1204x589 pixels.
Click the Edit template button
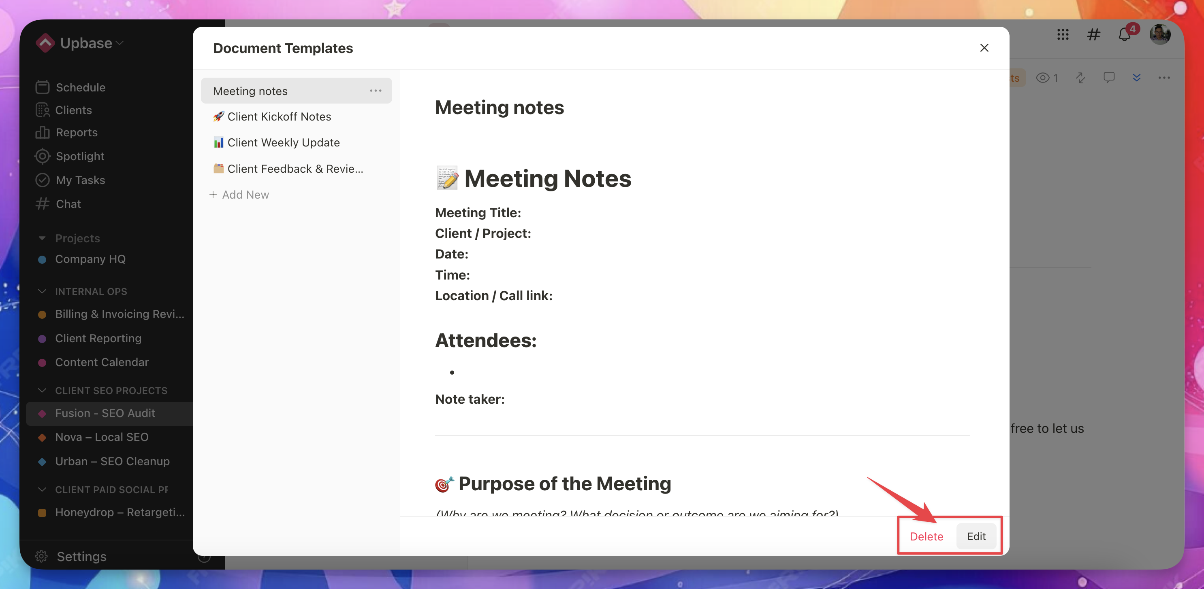976,536
